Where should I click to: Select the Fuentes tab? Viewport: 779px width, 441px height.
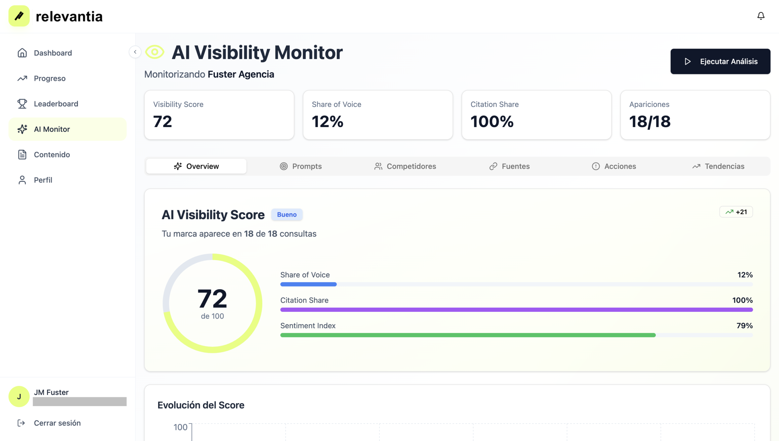point(509,166)
